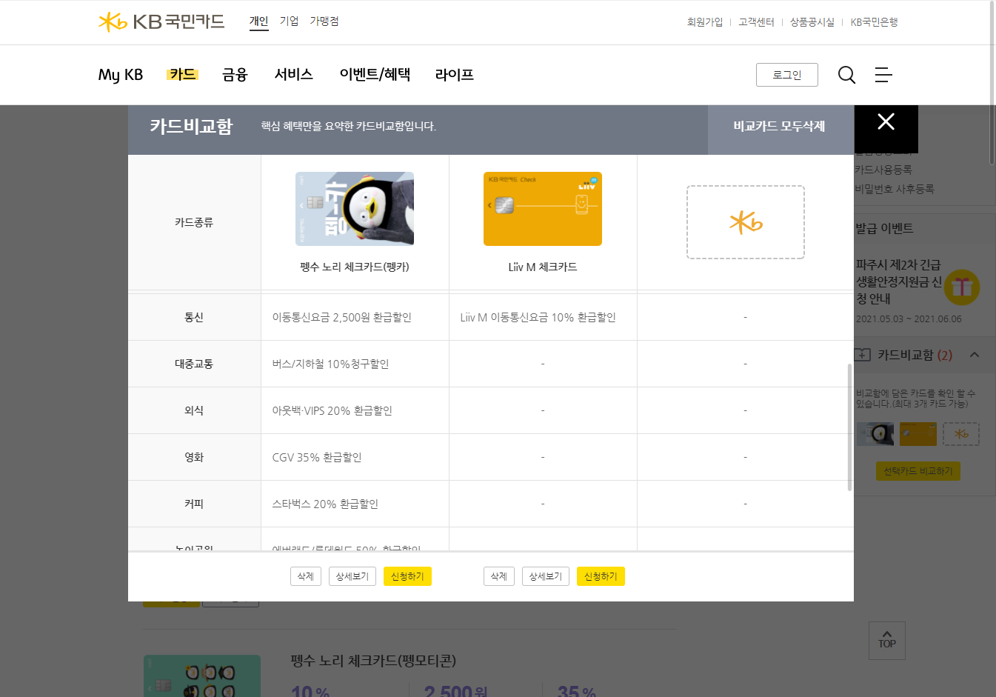Click the page vertical scrollbar

pos(992,82)
